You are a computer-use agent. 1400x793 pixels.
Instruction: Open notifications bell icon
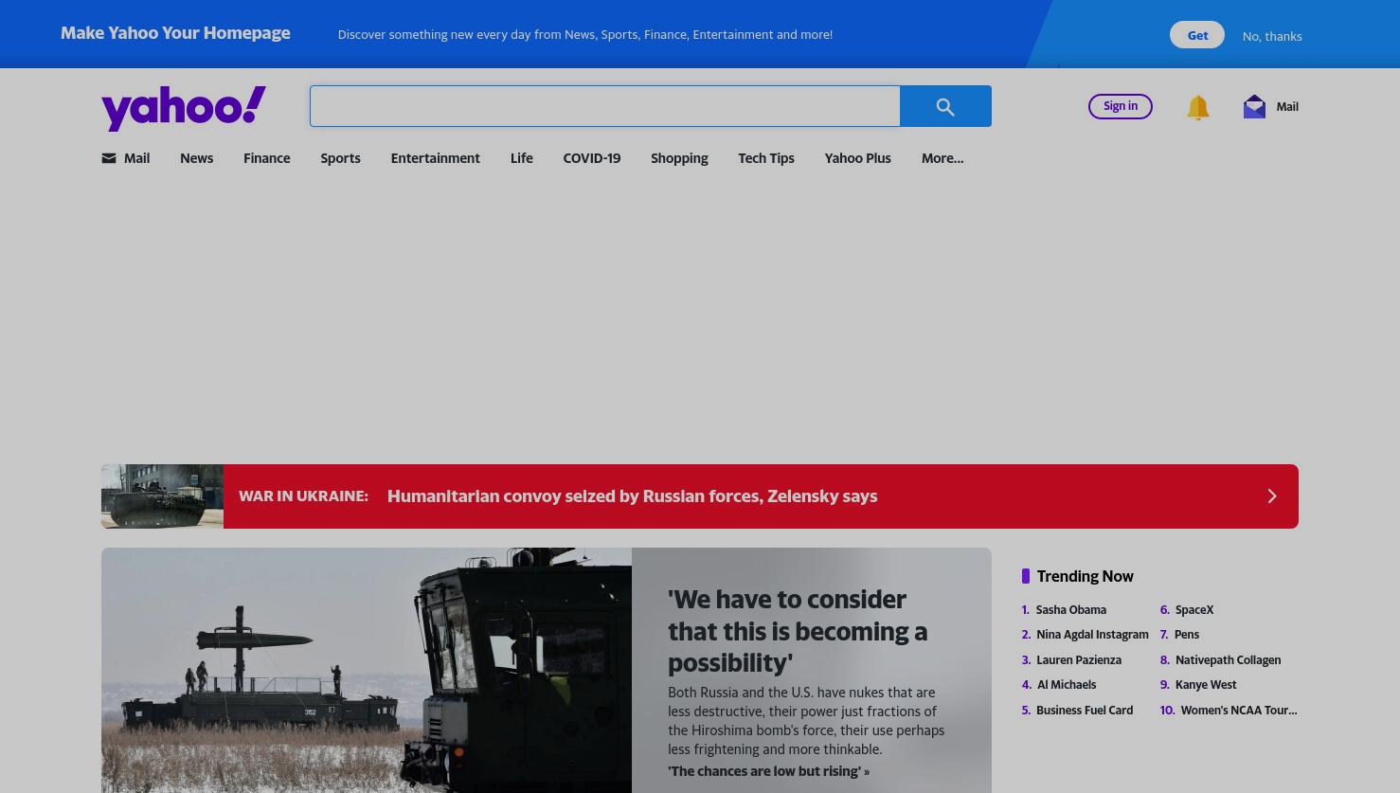(1197, 107)
